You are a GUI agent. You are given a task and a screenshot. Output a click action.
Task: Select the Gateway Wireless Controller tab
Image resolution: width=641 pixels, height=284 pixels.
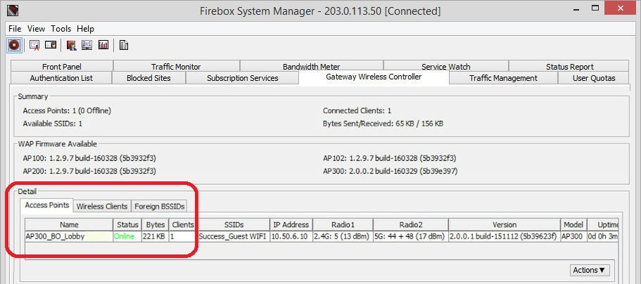coord(374,77)
